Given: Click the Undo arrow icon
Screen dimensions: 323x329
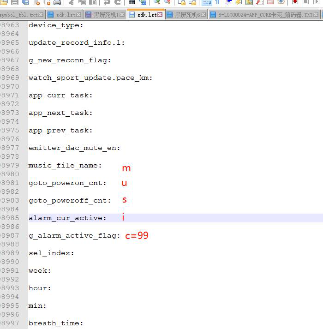Looking at the screenshot, I should [107, 2].
